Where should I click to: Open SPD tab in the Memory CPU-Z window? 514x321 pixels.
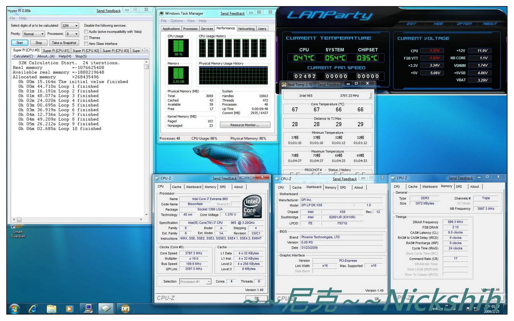click(459, 187)
